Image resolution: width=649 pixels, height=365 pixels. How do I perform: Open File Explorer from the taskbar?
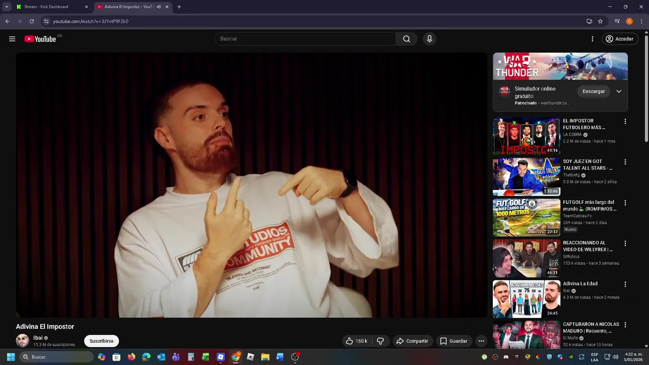pos(265,357)
